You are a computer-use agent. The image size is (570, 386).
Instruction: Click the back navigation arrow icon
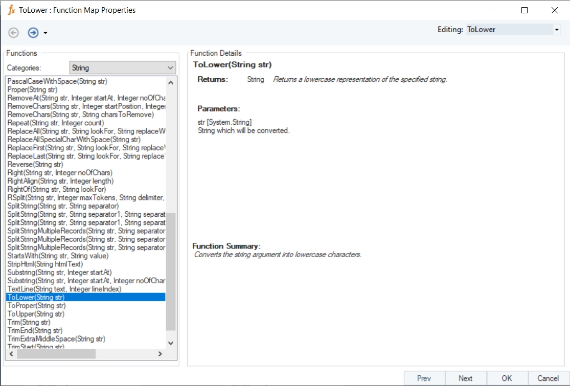14,33
